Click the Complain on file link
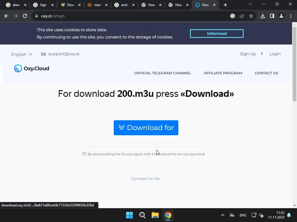 click(145, 179)
